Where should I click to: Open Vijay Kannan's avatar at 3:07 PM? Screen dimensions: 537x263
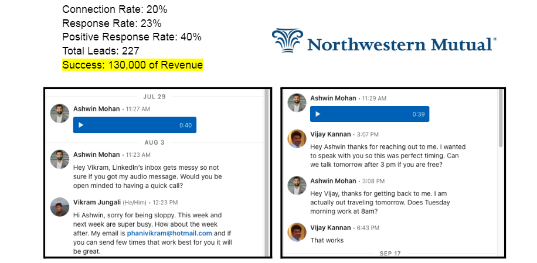point(297,139)
